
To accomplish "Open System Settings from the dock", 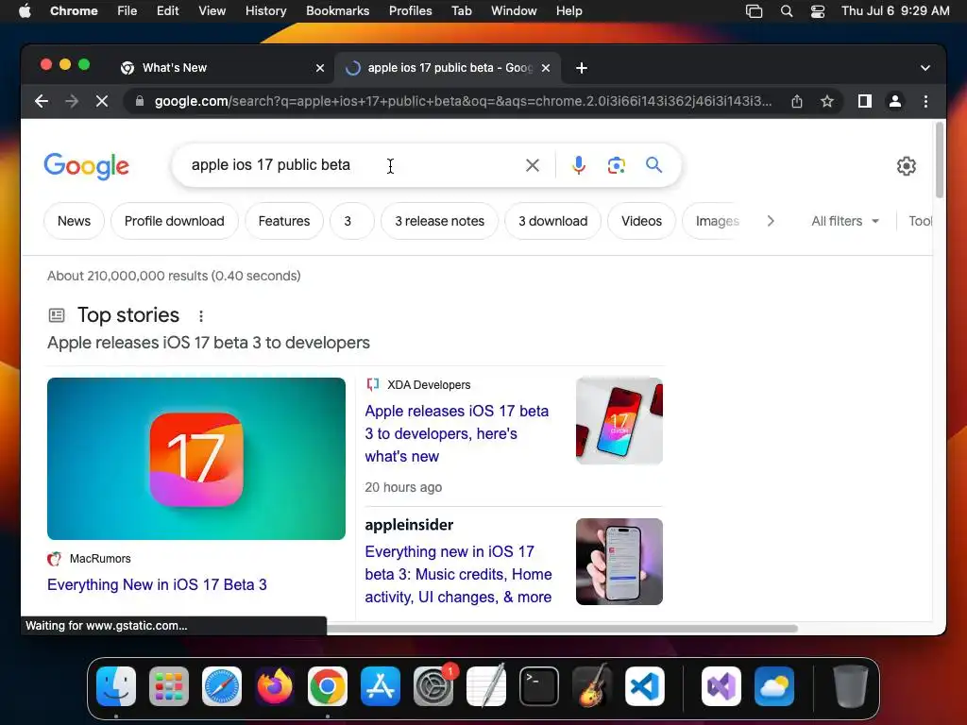I will (x=433, y=686).
